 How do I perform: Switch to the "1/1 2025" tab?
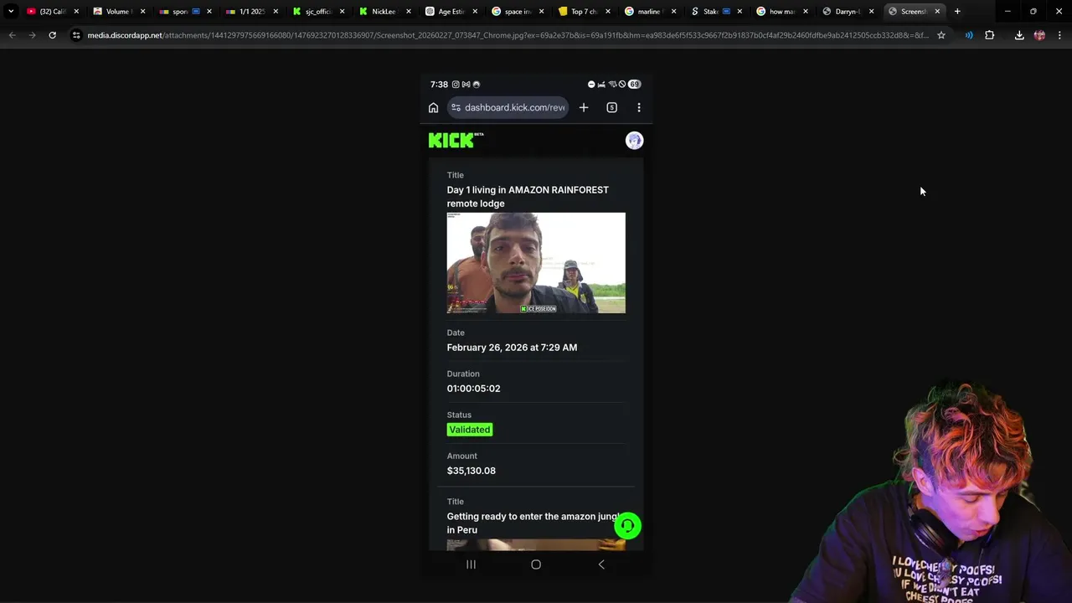251,12
